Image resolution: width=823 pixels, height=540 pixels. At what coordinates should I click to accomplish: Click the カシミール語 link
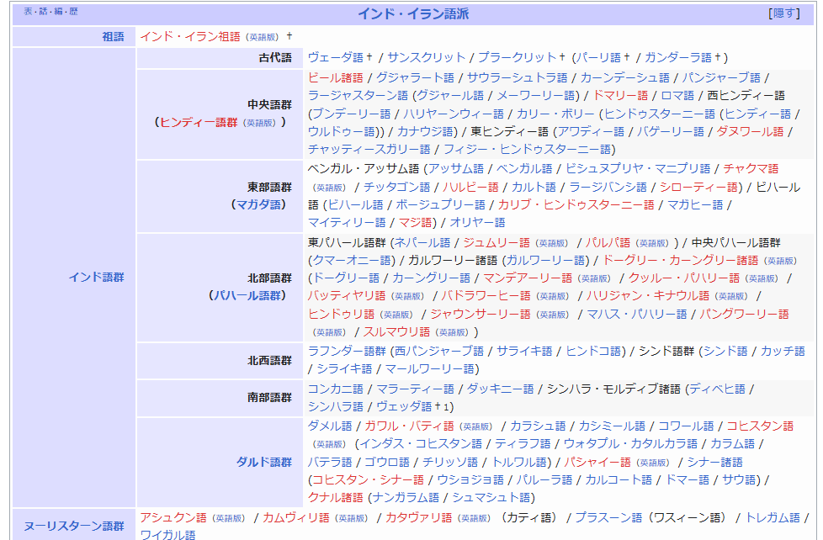tap(612, 426)
